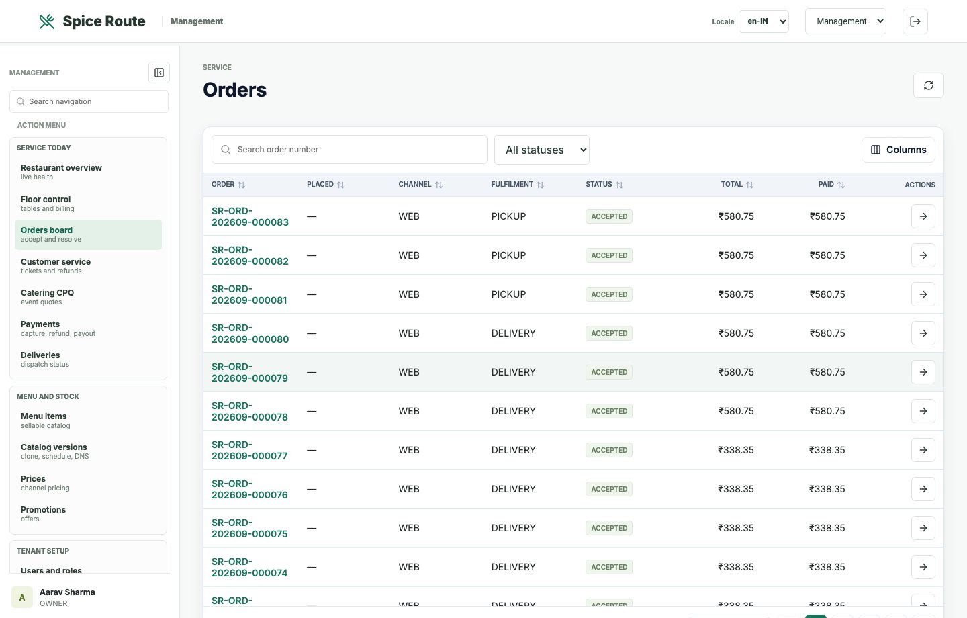The image size is (967, 618).
Task: Click the Columns button
Action: click(x=899, y=150)
